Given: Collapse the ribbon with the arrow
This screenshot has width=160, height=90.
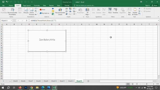Looking at the screenshot, I should tap(158, 17).
